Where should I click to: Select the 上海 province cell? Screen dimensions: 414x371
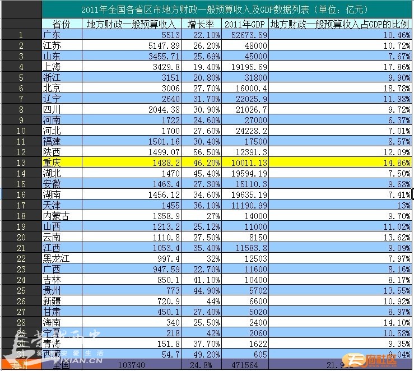pos(62,67)
